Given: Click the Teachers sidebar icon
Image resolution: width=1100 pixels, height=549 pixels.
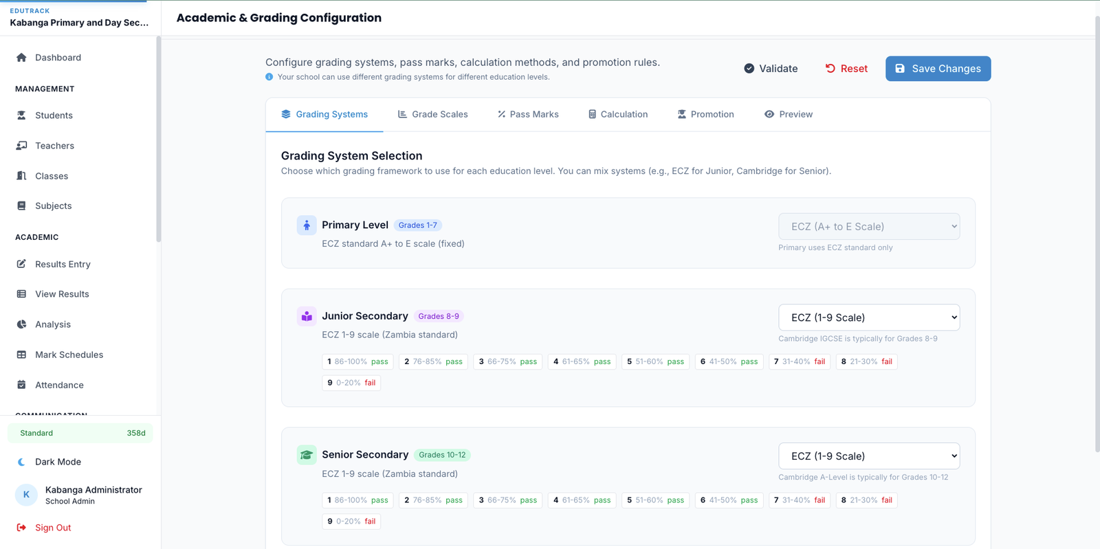Looking at the screenshot, I should (21, 146).
